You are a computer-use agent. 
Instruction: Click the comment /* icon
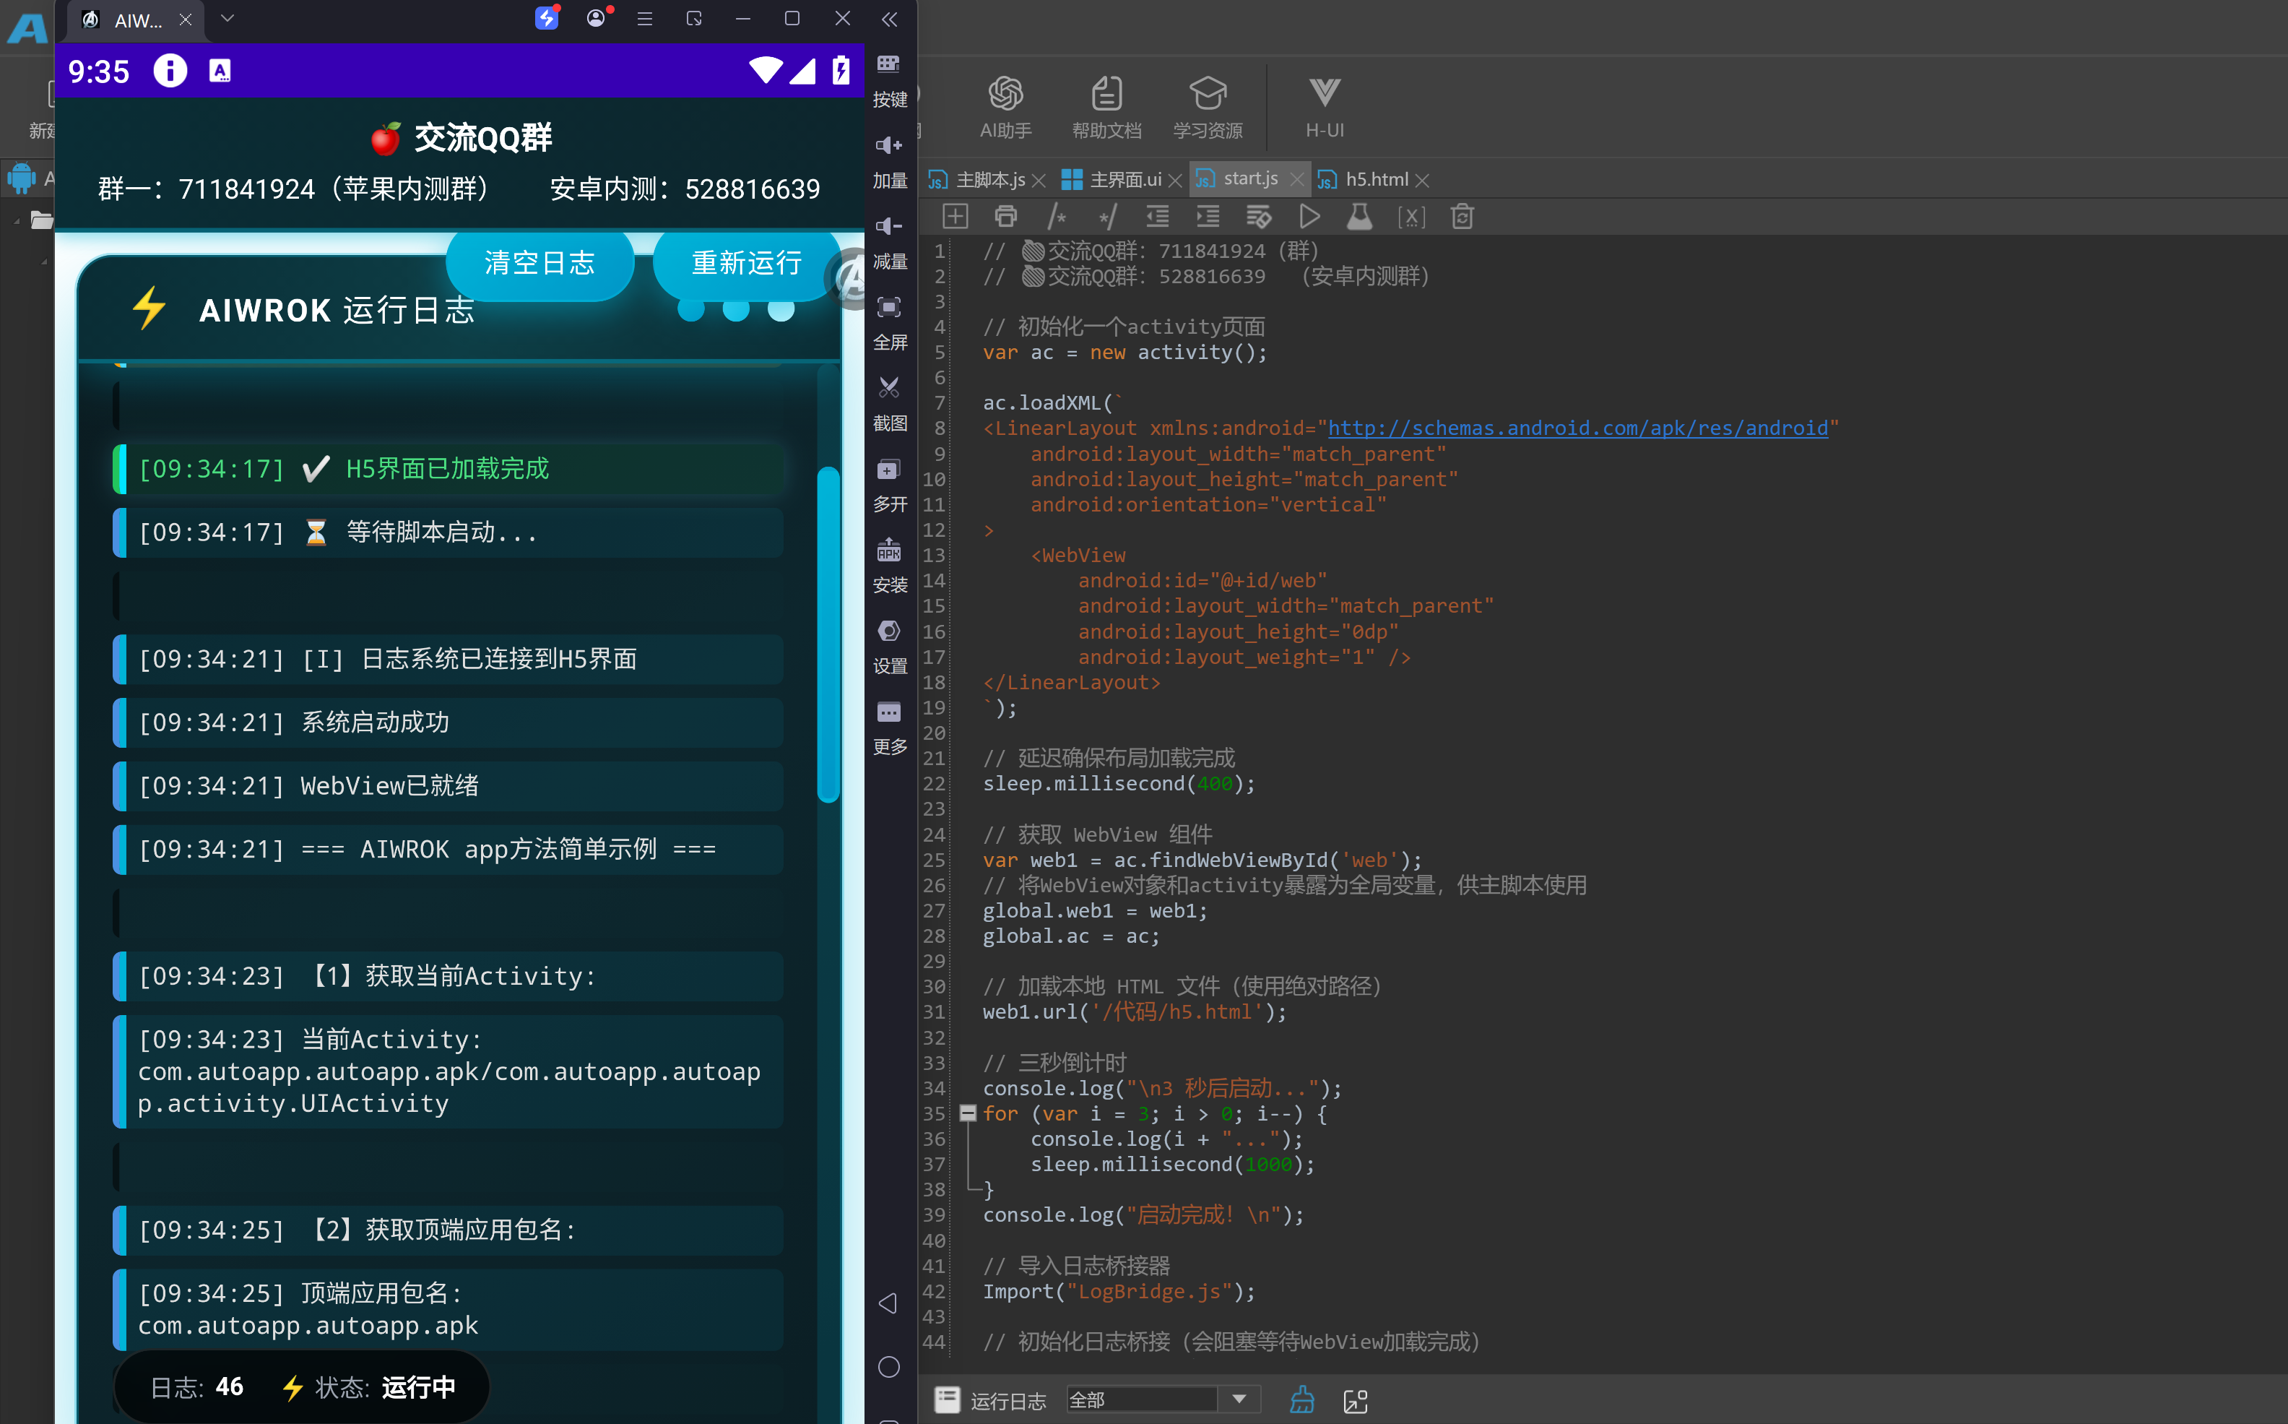click(1057, 217)
